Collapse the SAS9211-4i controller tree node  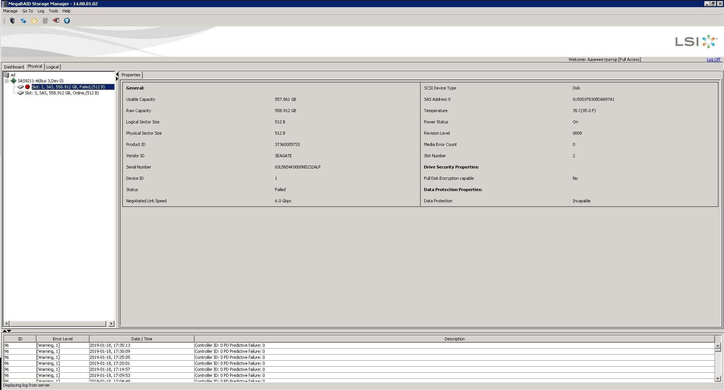click(6, 81)
